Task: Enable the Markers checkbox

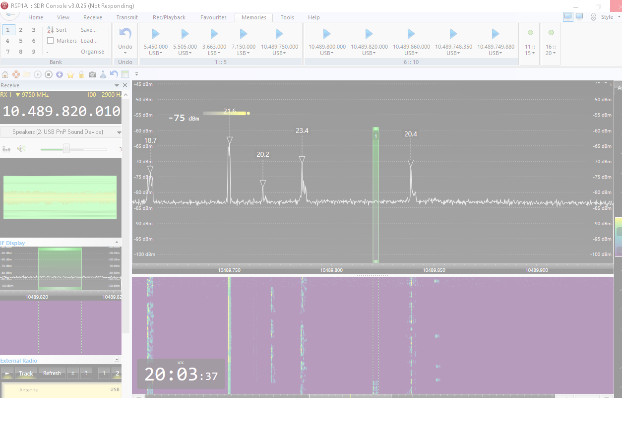Action: [51, 41]
